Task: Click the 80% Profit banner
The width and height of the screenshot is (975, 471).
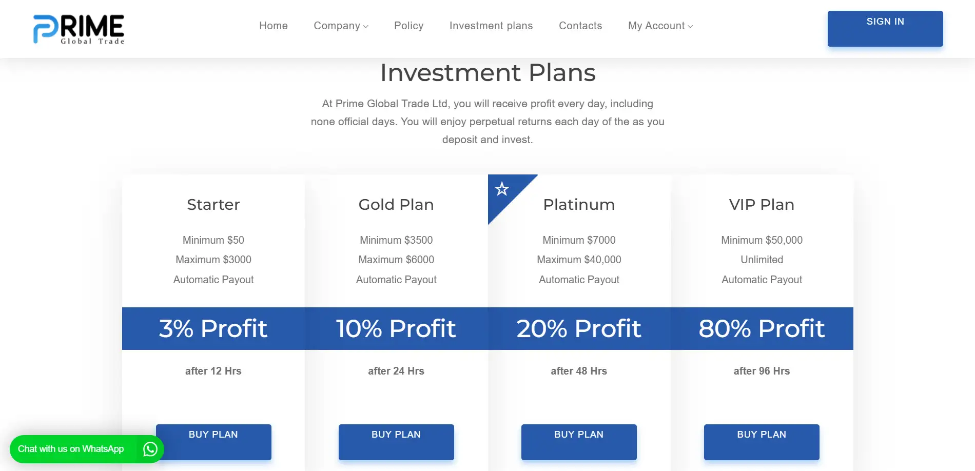Action: [762, 328]
